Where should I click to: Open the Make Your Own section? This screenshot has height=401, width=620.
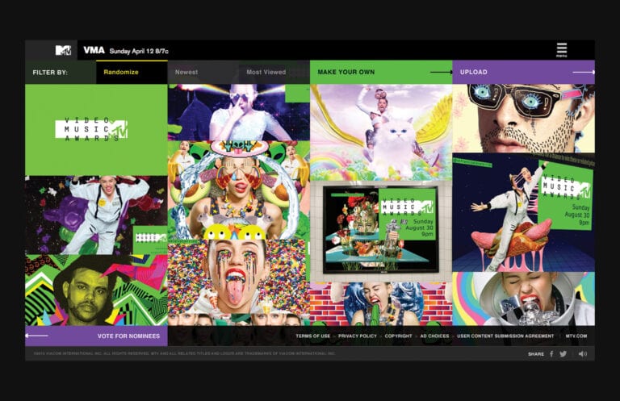tap(346, 73)
